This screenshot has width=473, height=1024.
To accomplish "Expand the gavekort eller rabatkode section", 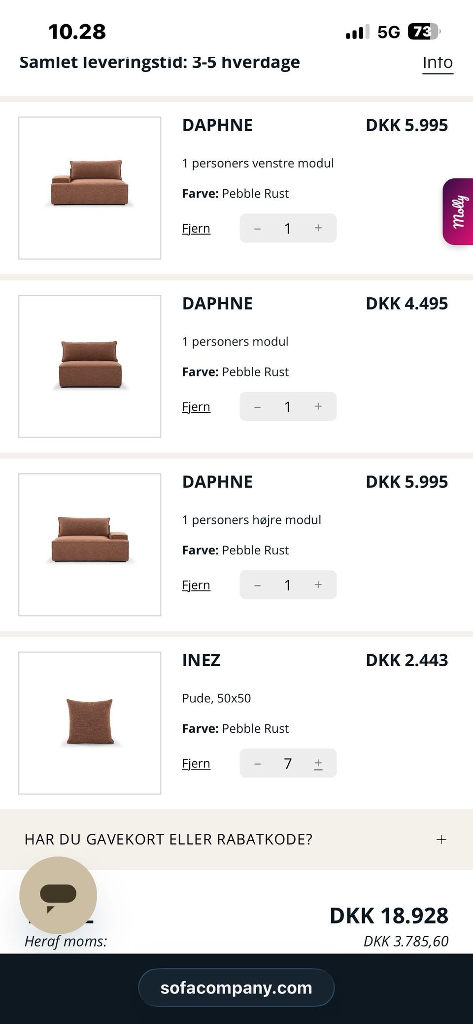I will [169, 839].
